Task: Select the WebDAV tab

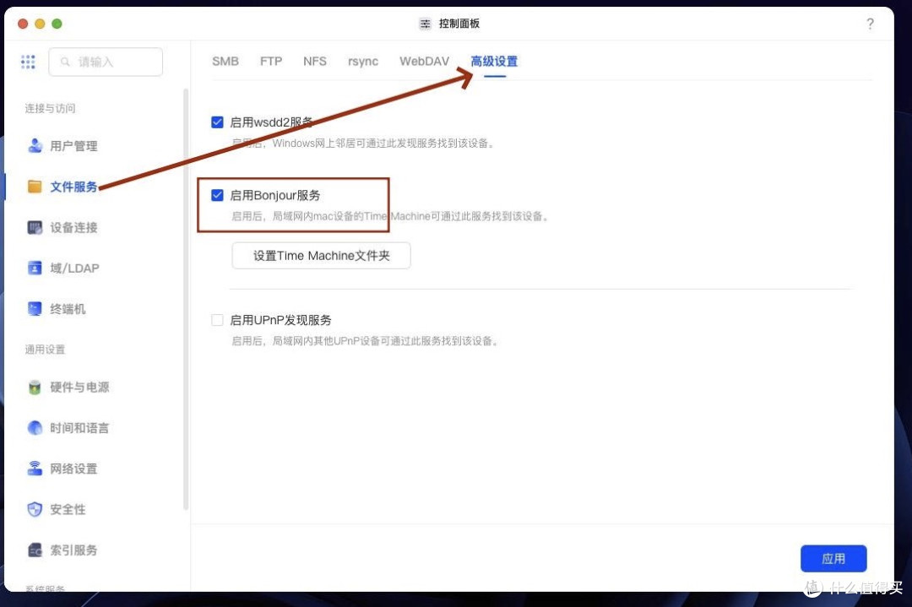Action: click(424, 61)
